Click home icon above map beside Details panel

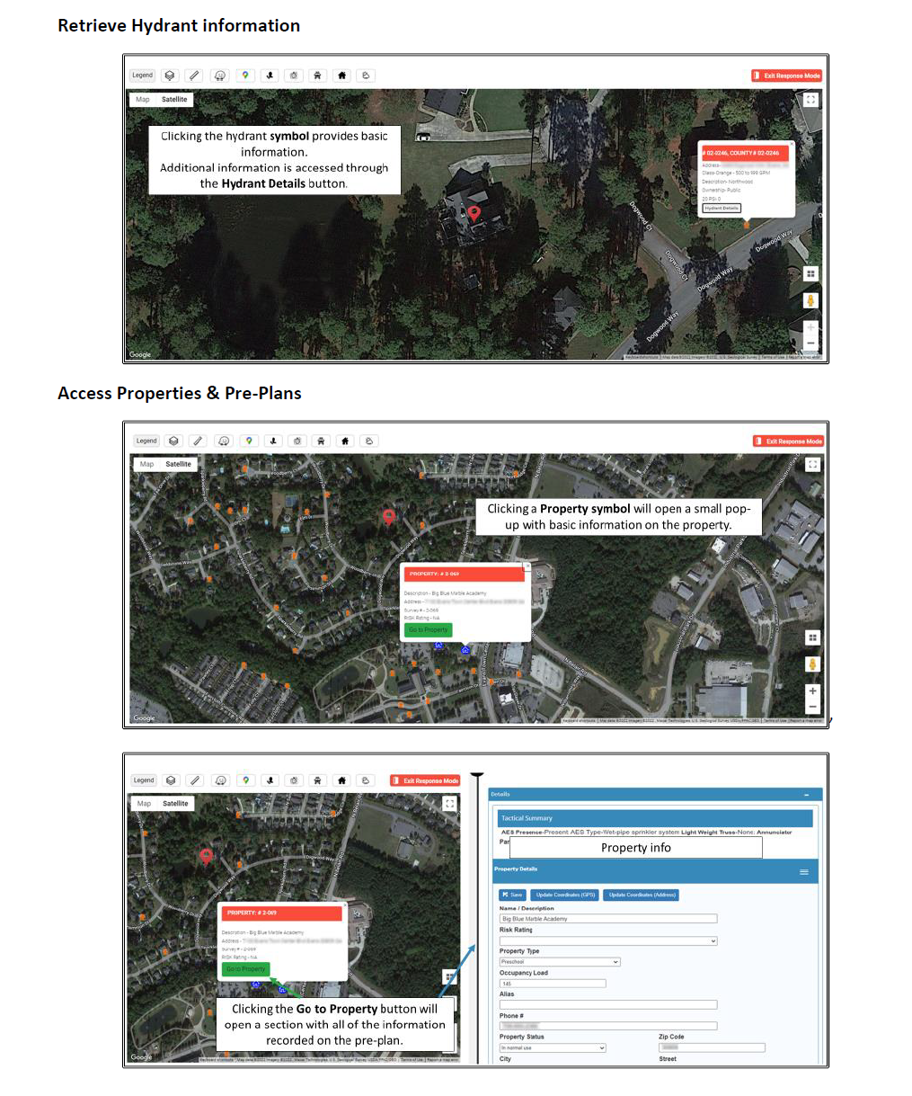point(341,780)
